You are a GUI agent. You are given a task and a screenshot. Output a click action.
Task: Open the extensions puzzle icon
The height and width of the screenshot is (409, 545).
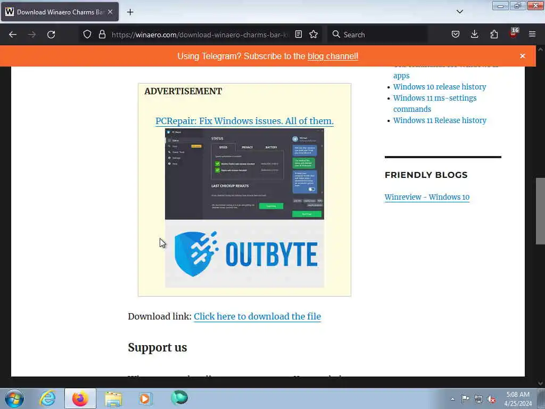(x=494, y=35)
